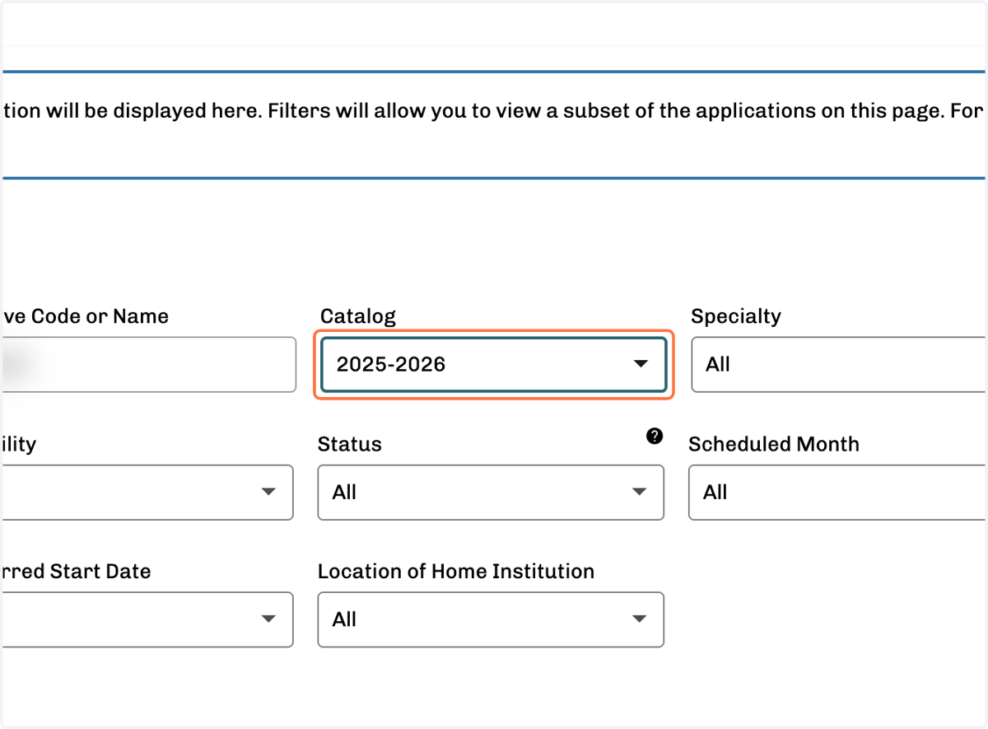Open the Start Date dropdown

click(x=147, y=619)
